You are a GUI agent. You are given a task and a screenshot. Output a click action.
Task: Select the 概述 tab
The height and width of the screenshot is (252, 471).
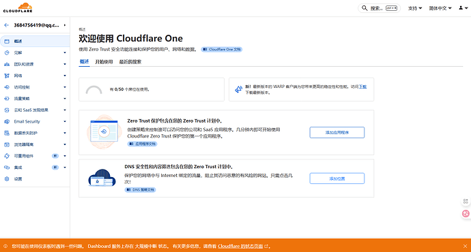(x=84, y=62)
